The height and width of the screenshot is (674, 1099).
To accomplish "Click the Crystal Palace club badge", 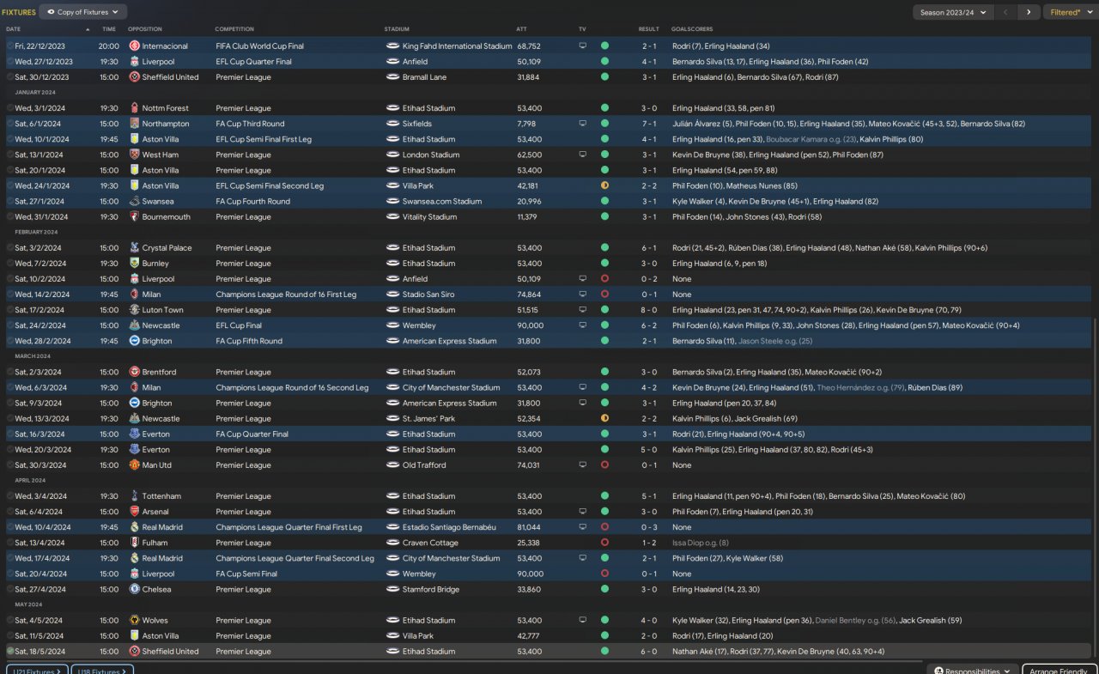I will (134, 248).
